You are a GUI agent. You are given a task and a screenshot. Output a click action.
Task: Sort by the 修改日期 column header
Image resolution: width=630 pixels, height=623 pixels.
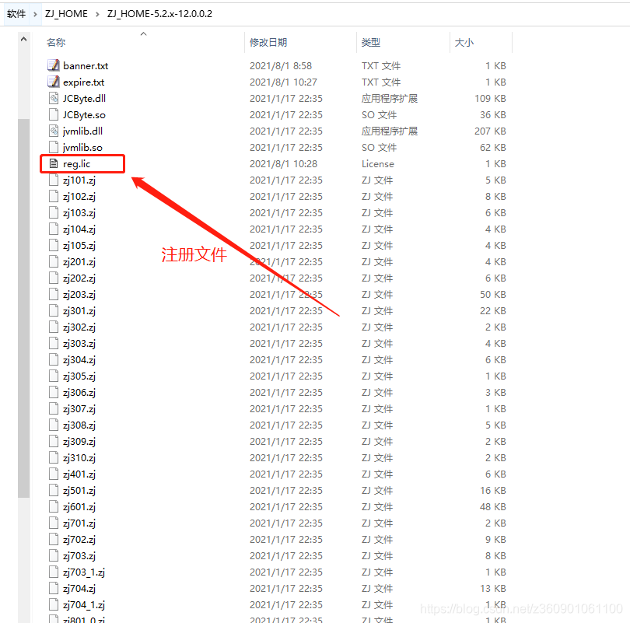click(268, 42)
